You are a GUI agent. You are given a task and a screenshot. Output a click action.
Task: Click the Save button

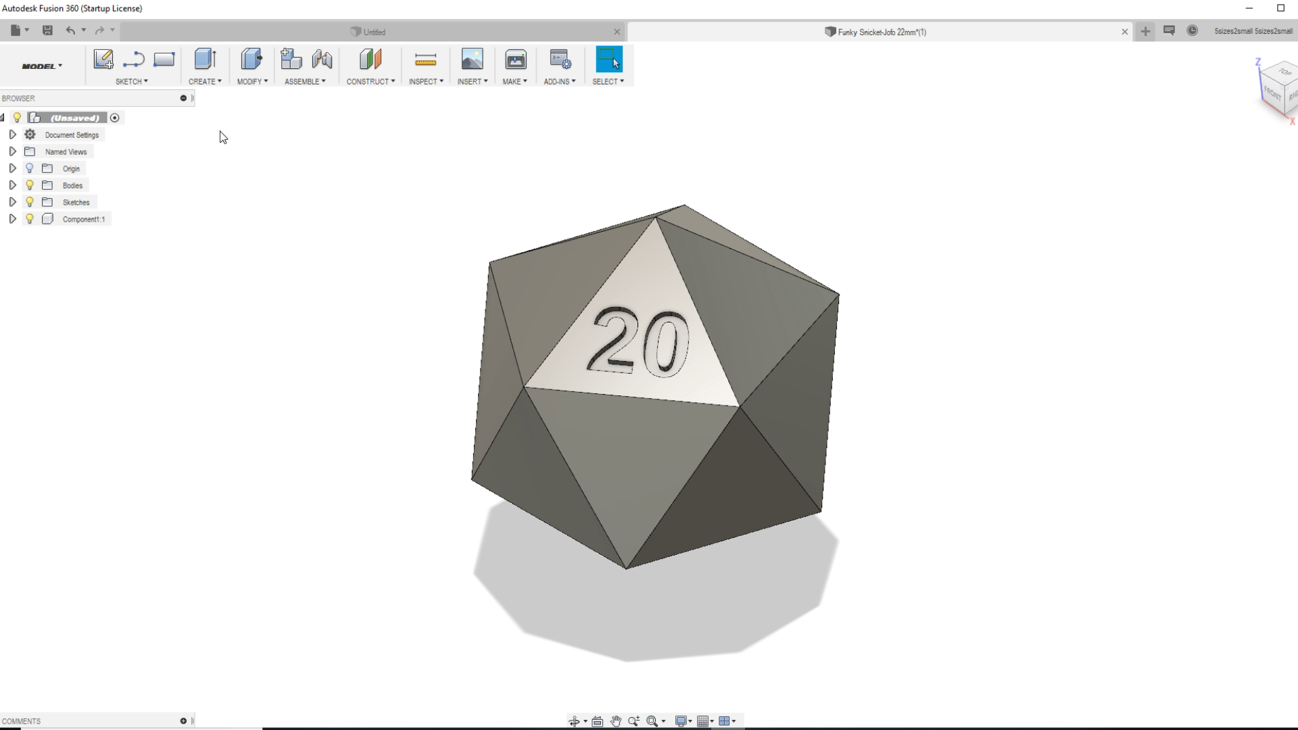click(x=47, y=30)
